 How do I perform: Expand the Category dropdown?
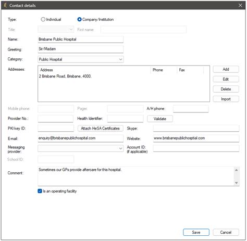pos(120,59)
